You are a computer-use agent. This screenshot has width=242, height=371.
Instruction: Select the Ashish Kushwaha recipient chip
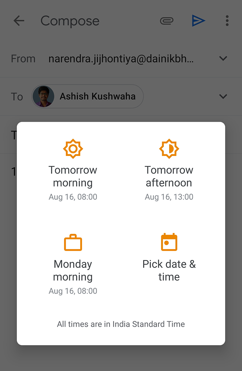(97, 96)
